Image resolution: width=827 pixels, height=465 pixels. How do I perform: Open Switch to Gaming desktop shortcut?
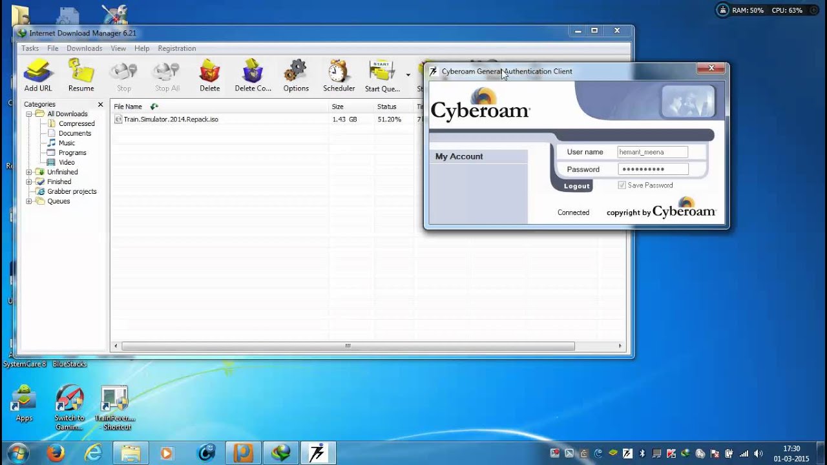(69, 408)
